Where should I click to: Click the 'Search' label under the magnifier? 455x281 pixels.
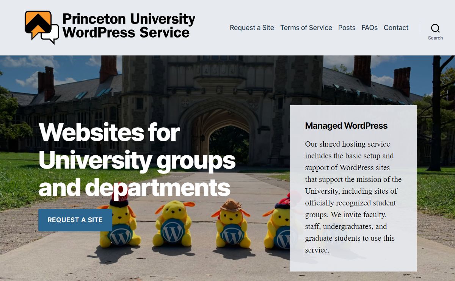pyautogui.click(x=435, y=38)
